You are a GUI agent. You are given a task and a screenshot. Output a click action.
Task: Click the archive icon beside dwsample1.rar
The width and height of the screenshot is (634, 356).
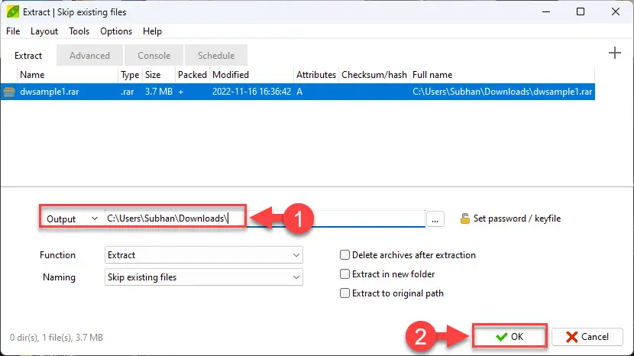[x=9, y=92]
